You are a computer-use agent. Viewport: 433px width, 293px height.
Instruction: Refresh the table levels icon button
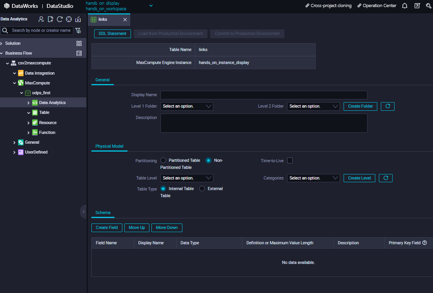386,178
